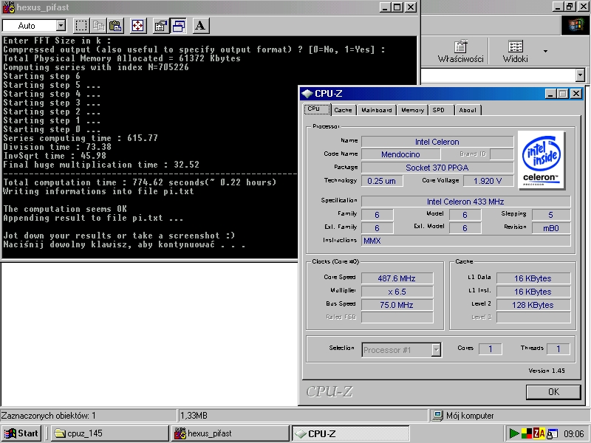
Task: Click the Mark selection icon in console toolbar
Action: coord(81,26)
